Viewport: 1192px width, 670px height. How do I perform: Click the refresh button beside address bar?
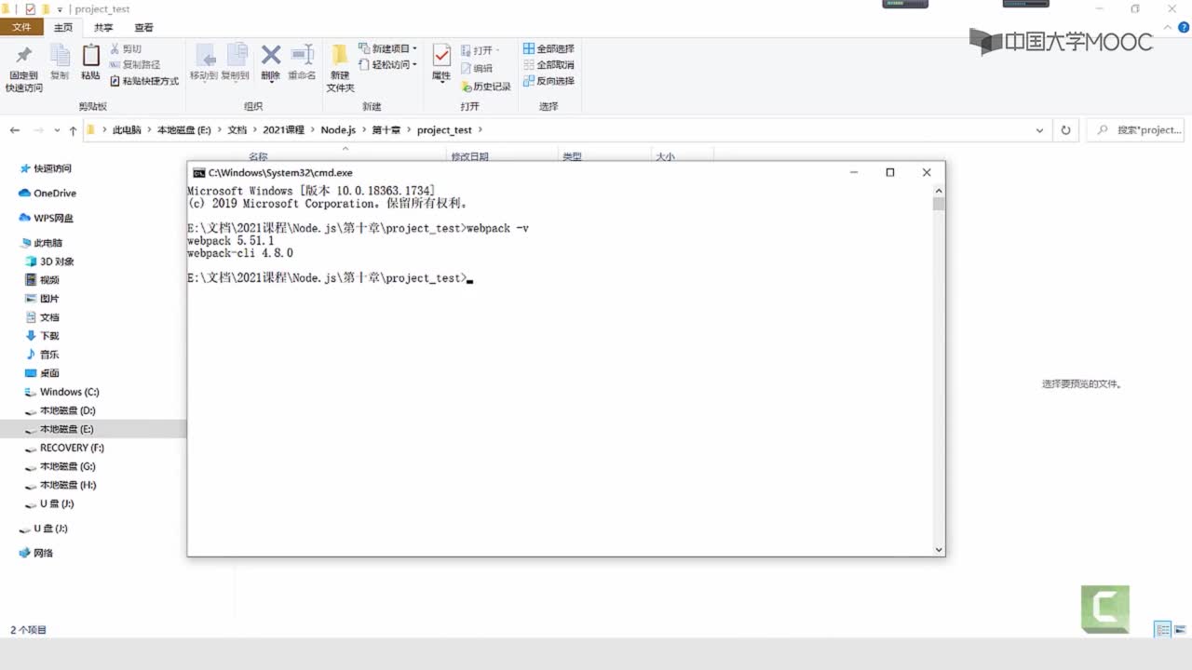[x=1065, y=130]
